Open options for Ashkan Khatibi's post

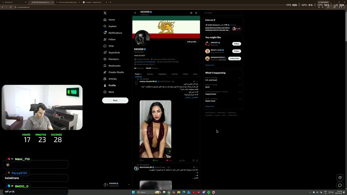coord(197,82)
